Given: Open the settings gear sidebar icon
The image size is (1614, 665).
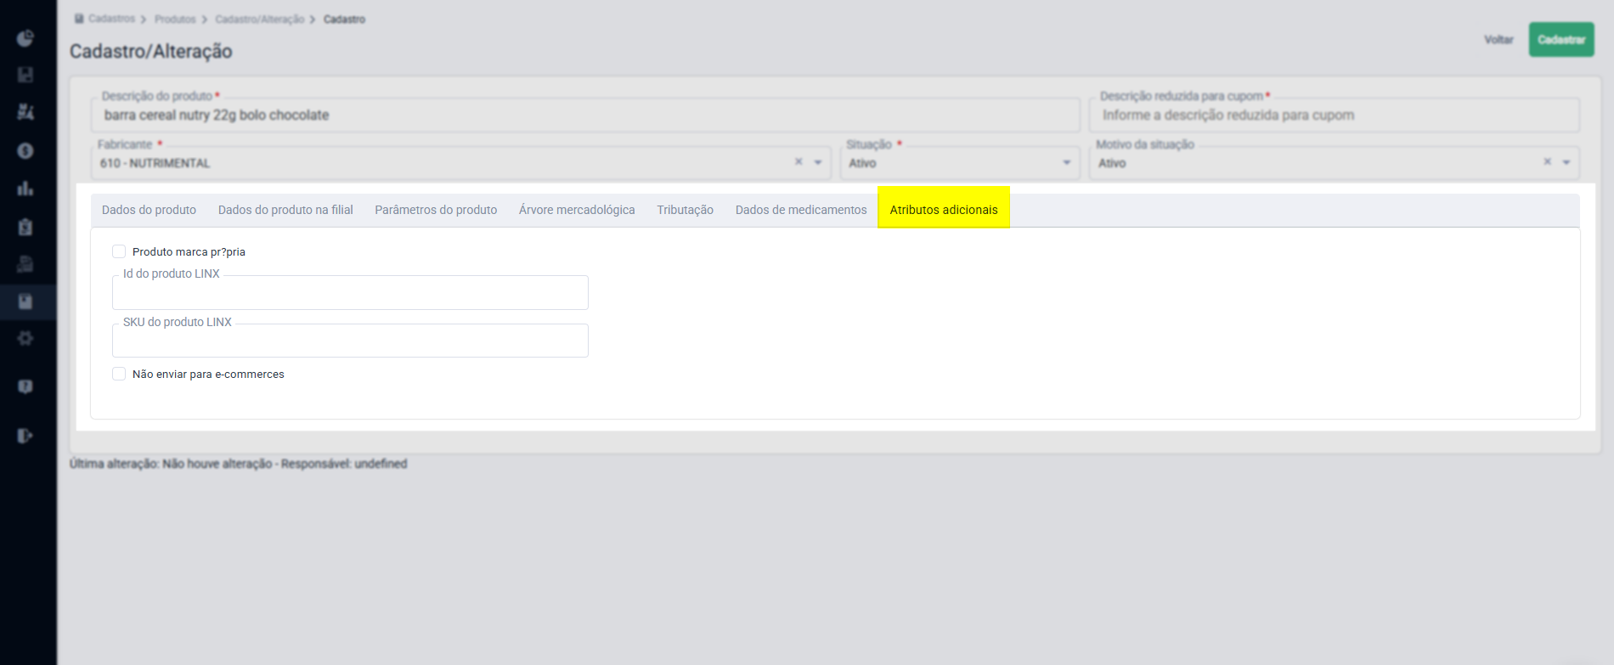Looking at the screenshot, I should coord(25,338).
